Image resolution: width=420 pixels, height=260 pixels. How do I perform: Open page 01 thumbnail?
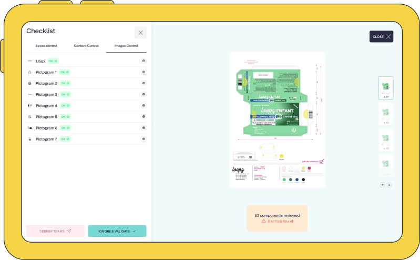tap(386, 88)
